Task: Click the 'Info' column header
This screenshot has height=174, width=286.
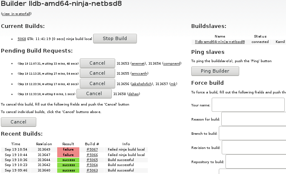Action: (x=126, y=144)
